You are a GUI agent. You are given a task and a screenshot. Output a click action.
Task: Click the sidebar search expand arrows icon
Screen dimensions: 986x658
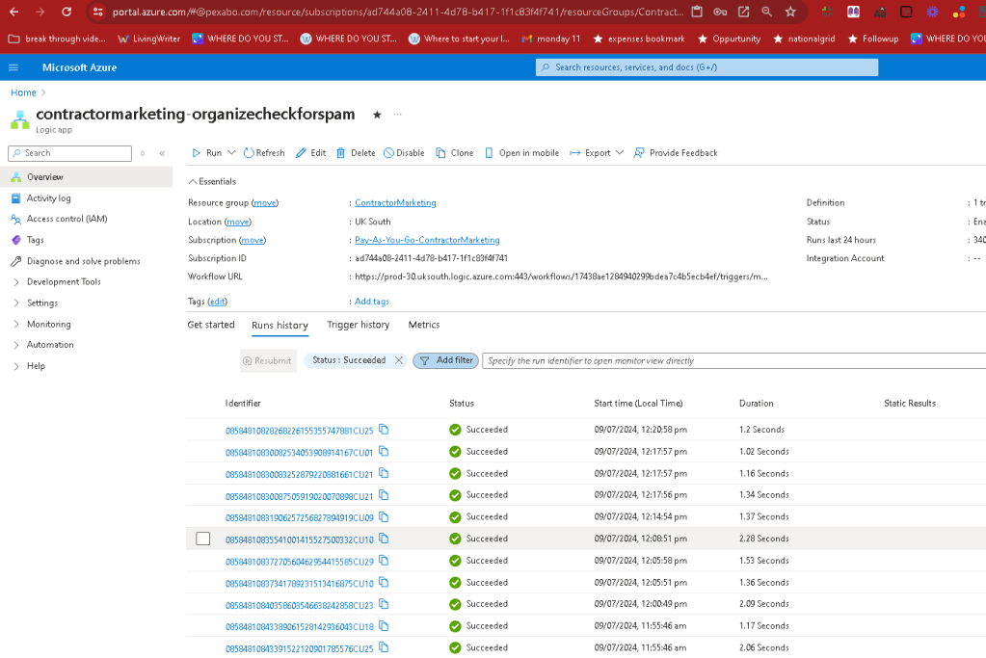143,153
